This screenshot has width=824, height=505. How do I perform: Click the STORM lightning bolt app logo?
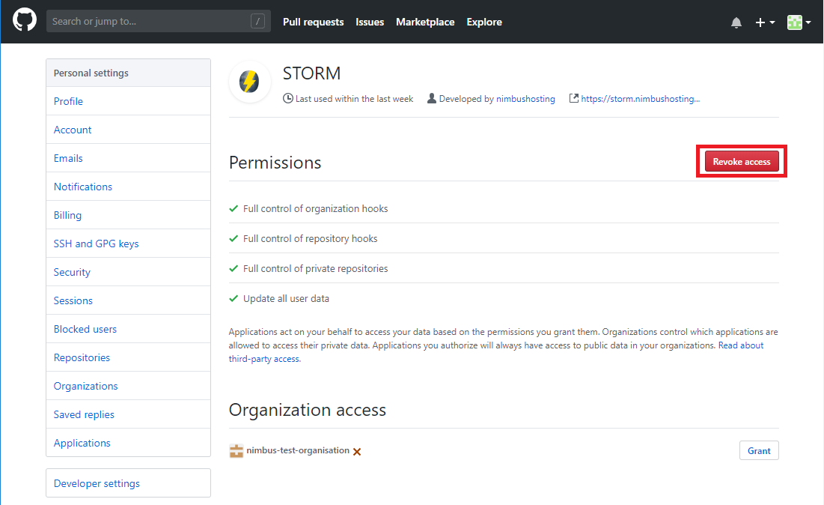click(x=250, y=82)
